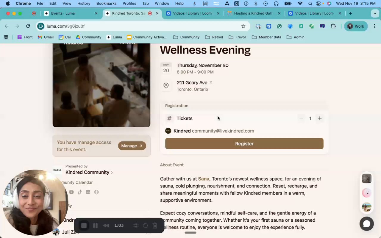Open the Member data bookmark folder
The image size is (381, 238).
pyautogui.click(x=266, y=37)
